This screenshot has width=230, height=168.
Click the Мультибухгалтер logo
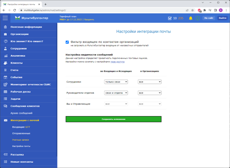pos(31,18)
